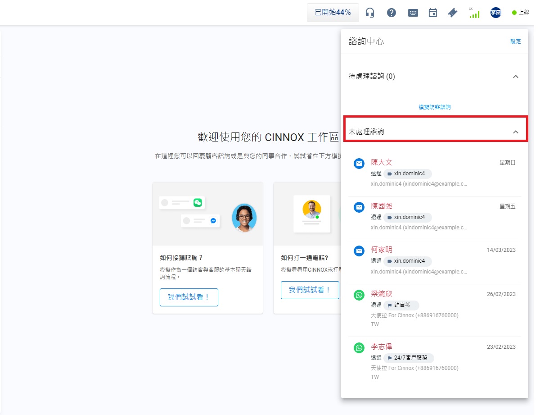The height and width of the screenshot is (415, 540).
Task: Check the CX signal strength indicator
Action: (x=474, y=13)
